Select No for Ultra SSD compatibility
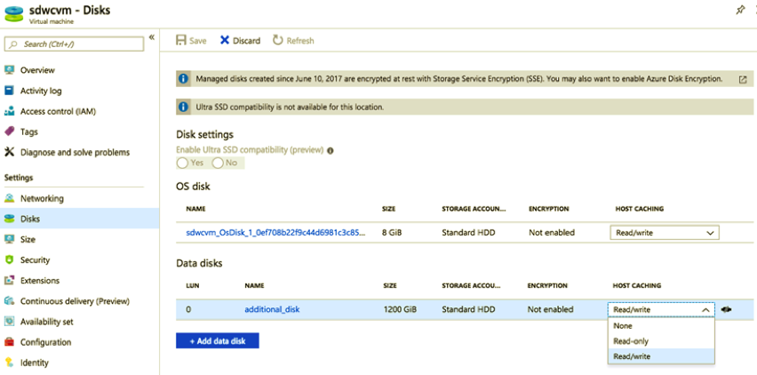Viewport: 757px width, 375px height. pyautogui.click(x=218, y=164)
